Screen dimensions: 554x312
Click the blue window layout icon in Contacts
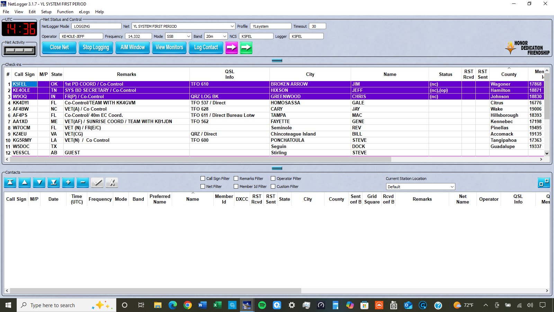544,182
